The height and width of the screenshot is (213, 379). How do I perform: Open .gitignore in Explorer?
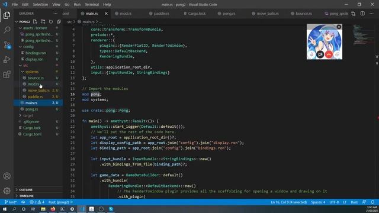(31, 122)
